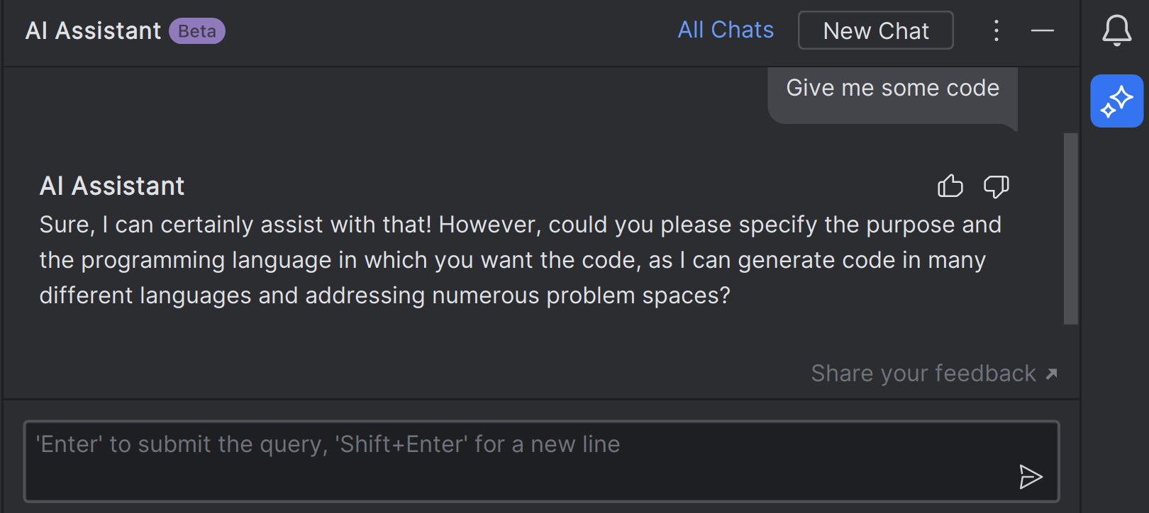Click the "Give me some code" message bubble
The image size is (1149, 513).
(x=892, y=89)
